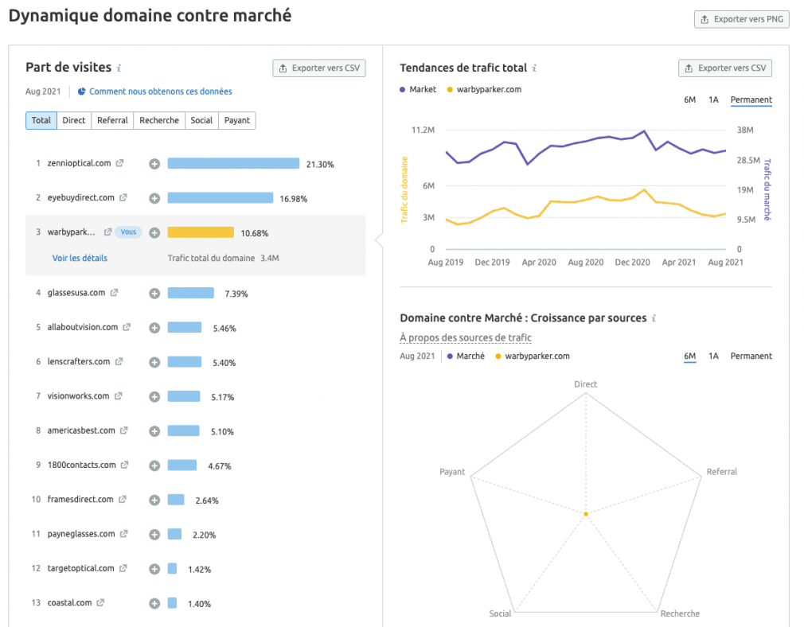
Task: Set traffic trends range to Permanent
Action: click(x=751, y=100)
